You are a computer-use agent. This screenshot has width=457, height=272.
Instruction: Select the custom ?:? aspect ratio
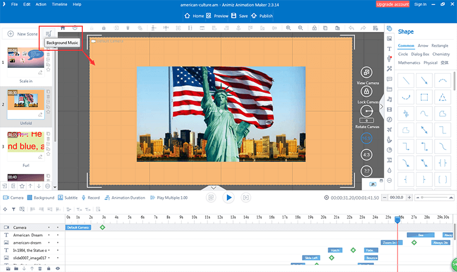366,171
